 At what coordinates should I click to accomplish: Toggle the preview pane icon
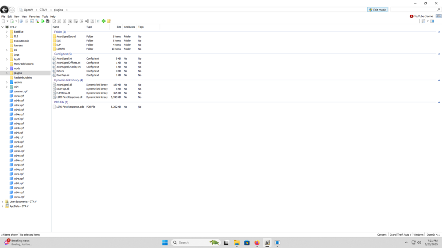pos(432,21)
